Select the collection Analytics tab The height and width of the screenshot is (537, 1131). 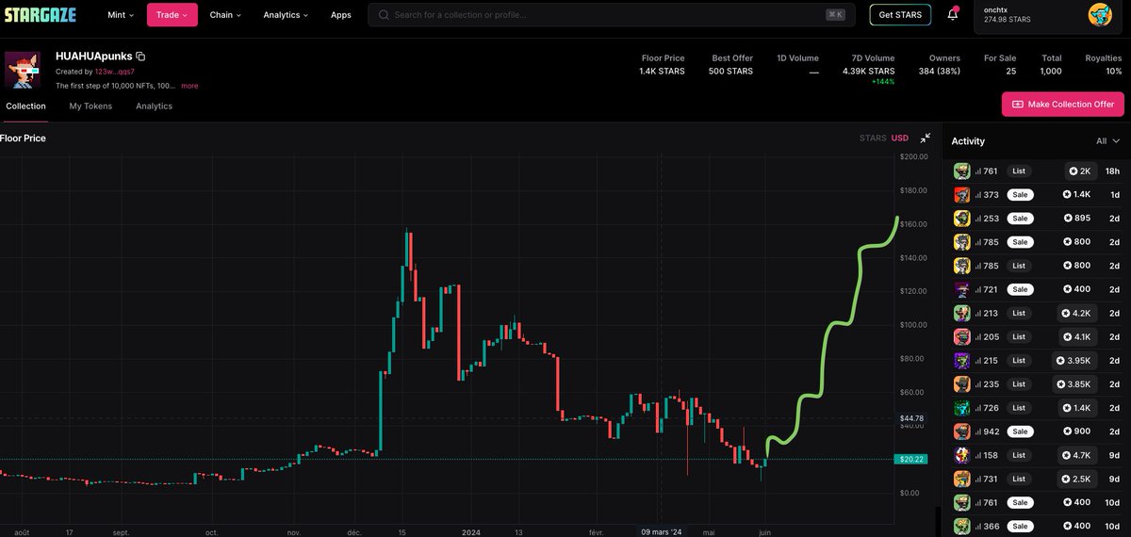tap(154, 106)
